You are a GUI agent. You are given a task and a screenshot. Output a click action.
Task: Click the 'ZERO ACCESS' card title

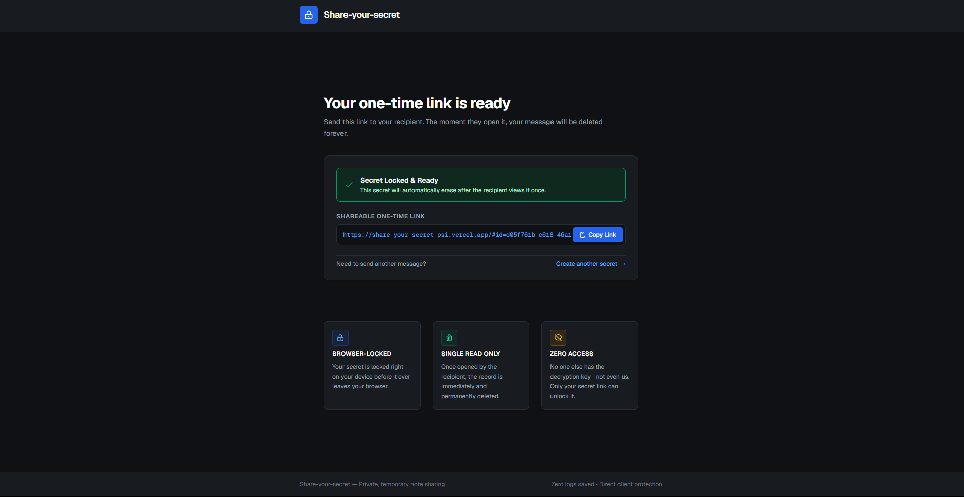pyautogui.click(x=572, y=354)
